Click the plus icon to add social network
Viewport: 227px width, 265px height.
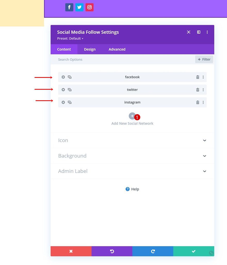132,116
